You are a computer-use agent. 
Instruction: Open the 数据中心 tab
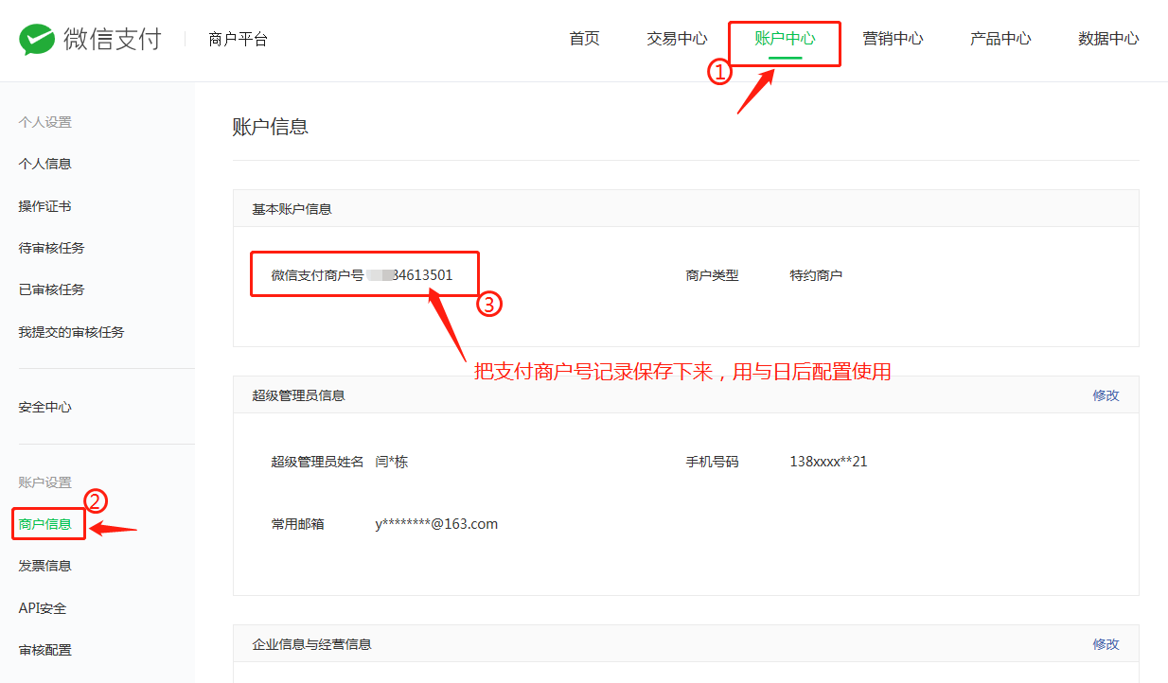click(1108, 39)
